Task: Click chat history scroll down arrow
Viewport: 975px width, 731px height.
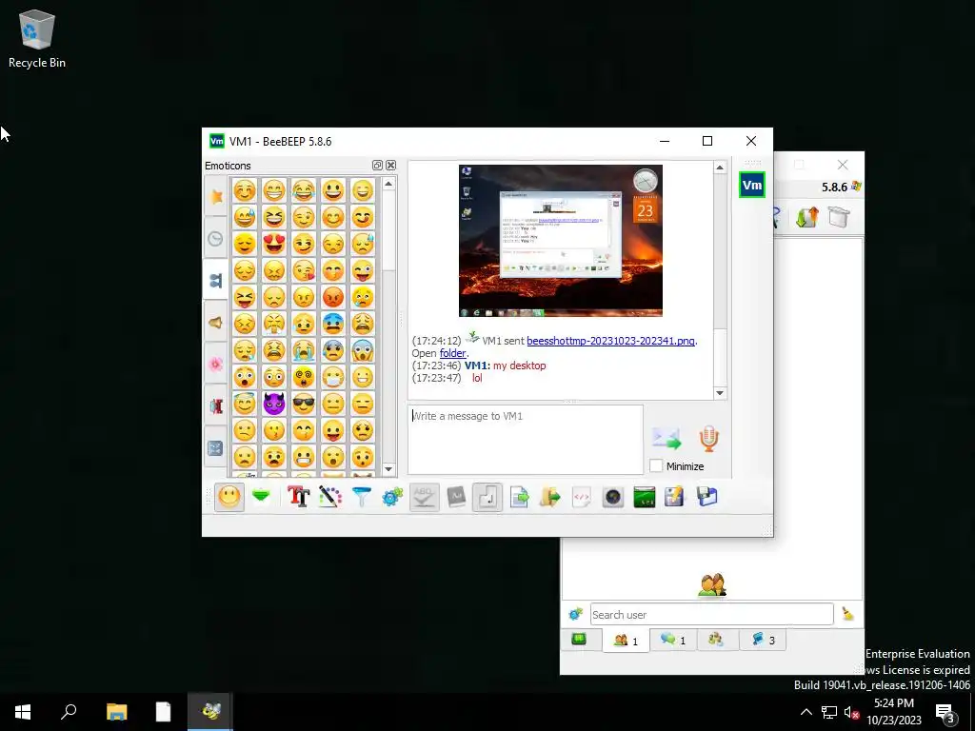Action: [720, 392]
